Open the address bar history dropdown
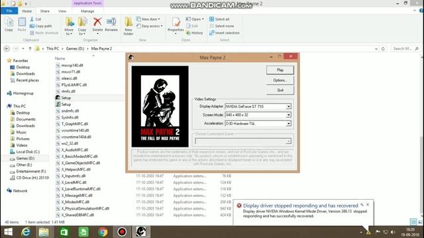Image resolution: width=424 pixels, height=238 pixels. [x=376, y=49]
